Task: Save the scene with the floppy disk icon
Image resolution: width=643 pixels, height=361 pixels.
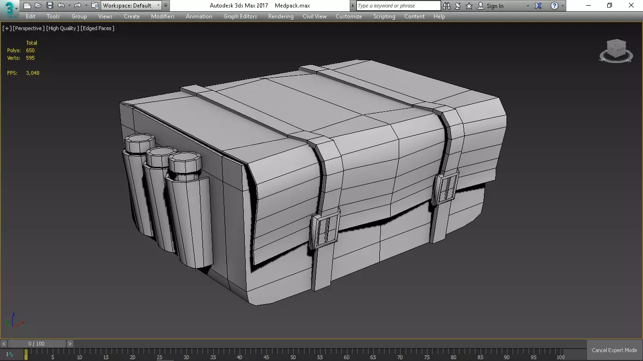Action: pyautogui.click(x=50, y=6)
